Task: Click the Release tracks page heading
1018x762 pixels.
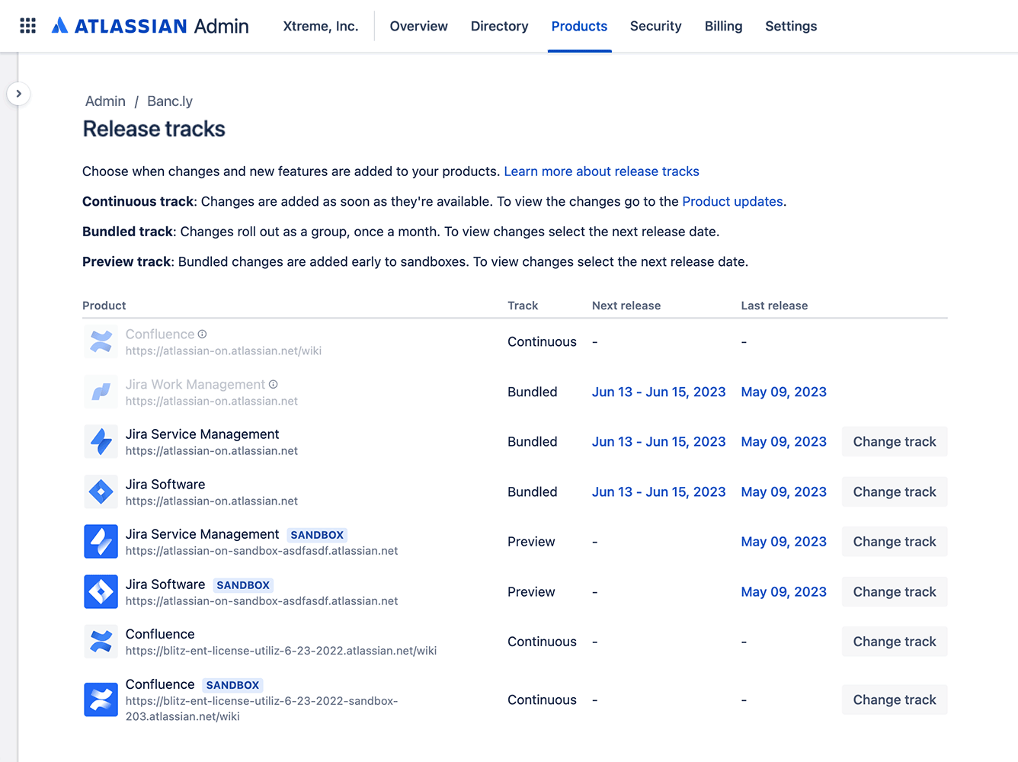Action: (x=154, y=129)
